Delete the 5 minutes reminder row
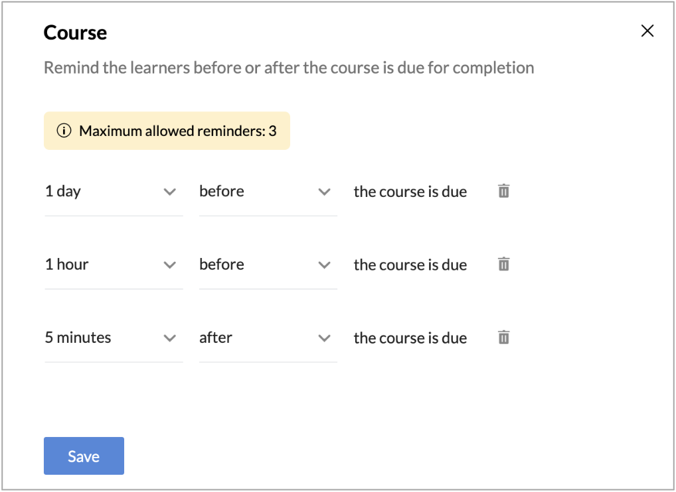Viewport: 676px width, 492px height. pos(504,338)
